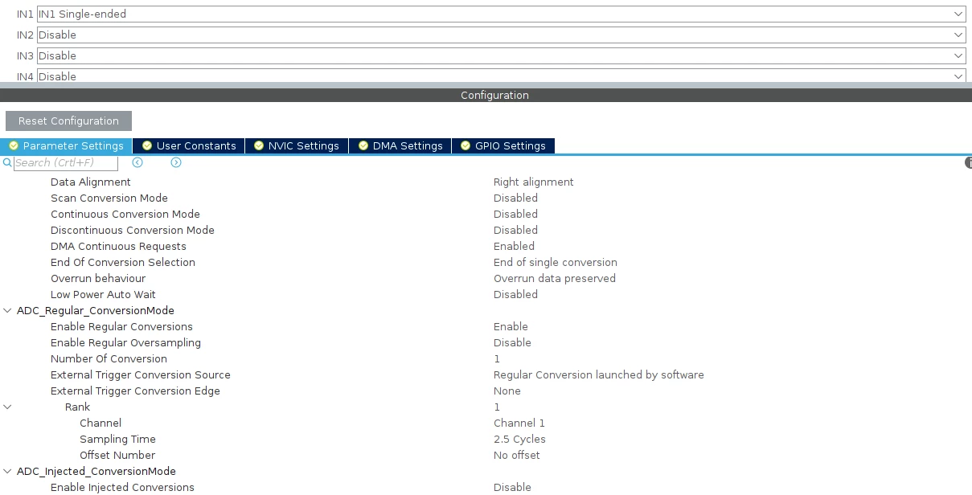
Task: Click the Configuration panel header bar
Action: [486, 95]
